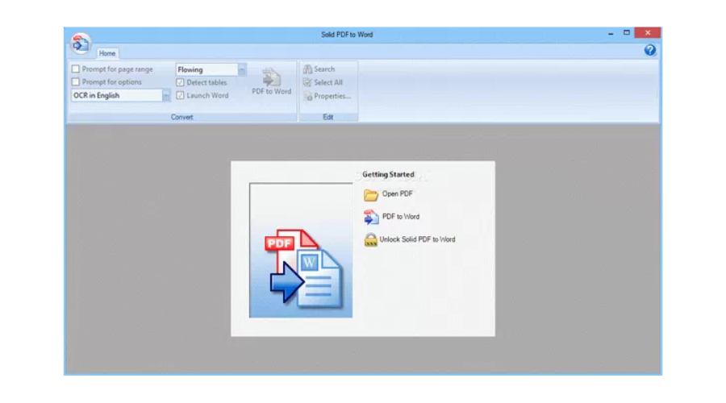
Task: Click the large PDF to Word logo image
Action: point(301,251)
